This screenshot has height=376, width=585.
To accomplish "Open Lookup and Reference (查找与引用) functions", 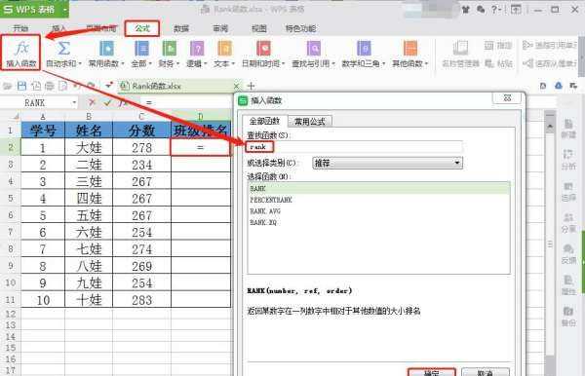I will pos(314,49).
